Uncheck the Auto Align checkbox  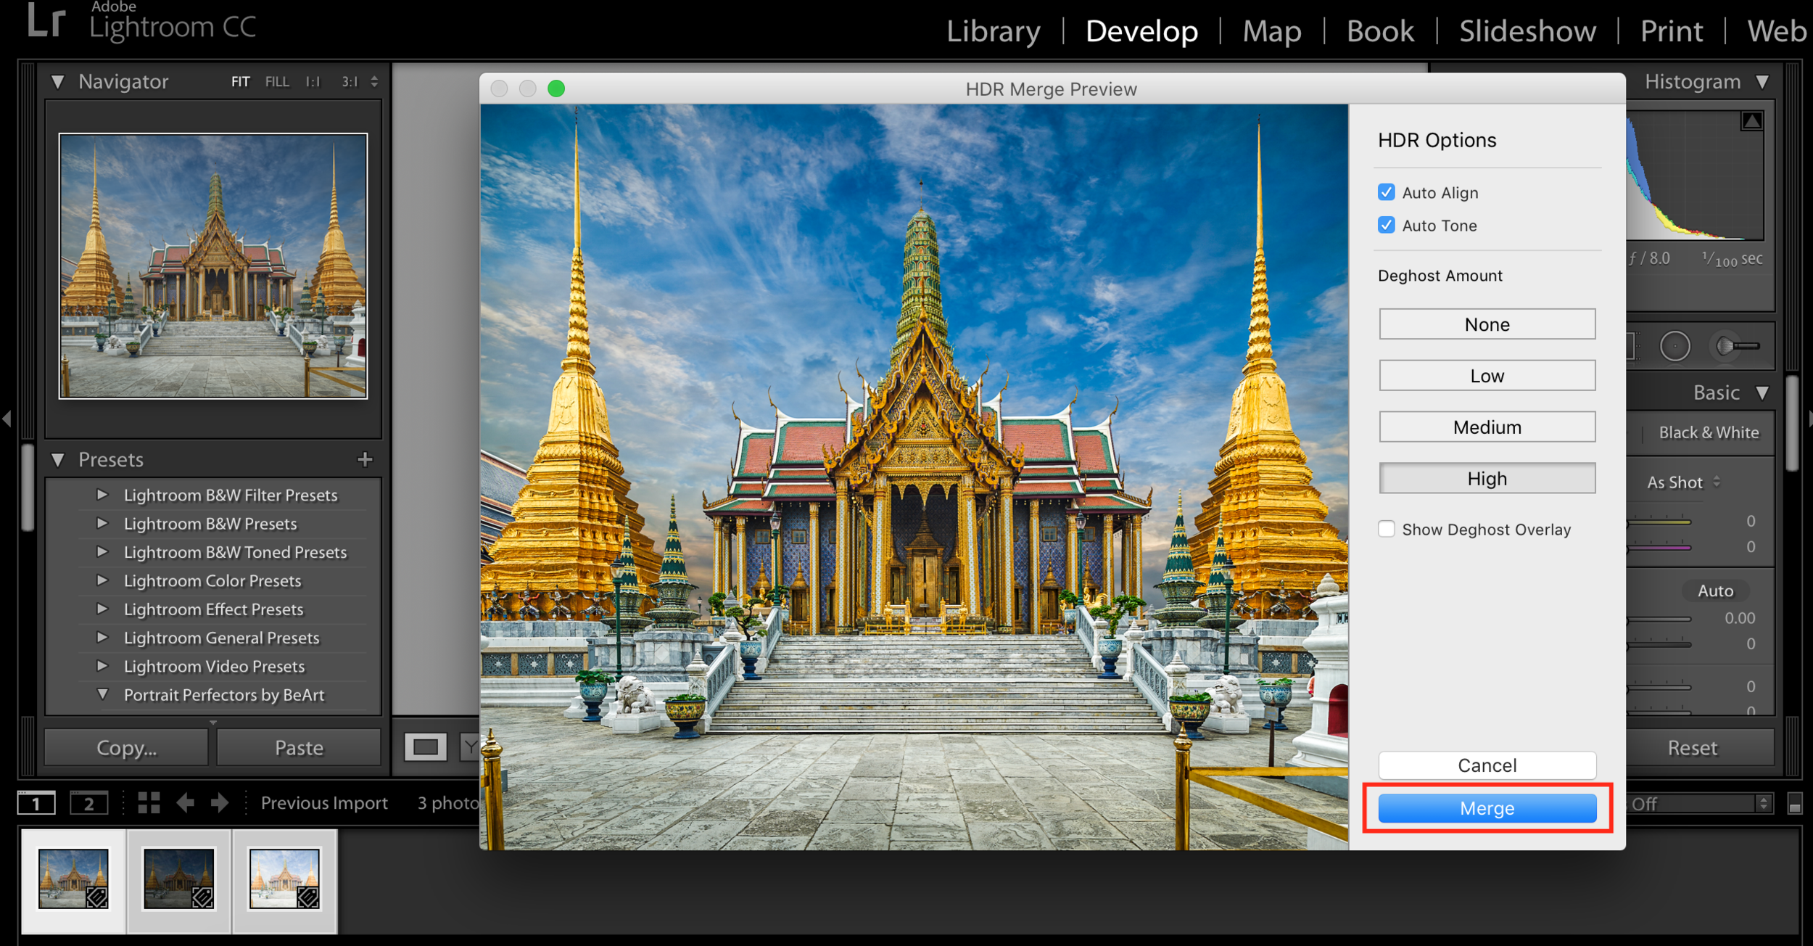click(x=1386, y=192)
